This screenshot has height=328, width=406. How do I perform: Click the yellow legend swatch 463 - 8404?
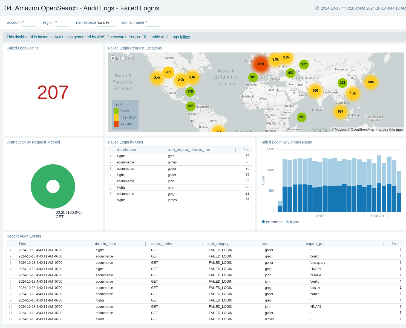click(116, 118)
